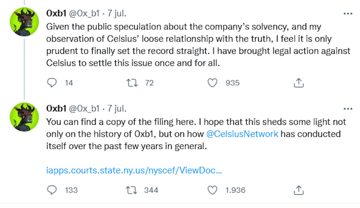This screenshot has height=208, width=360.
Task: Open more options menu on second tweet
Action: click(x=348, y=108)
